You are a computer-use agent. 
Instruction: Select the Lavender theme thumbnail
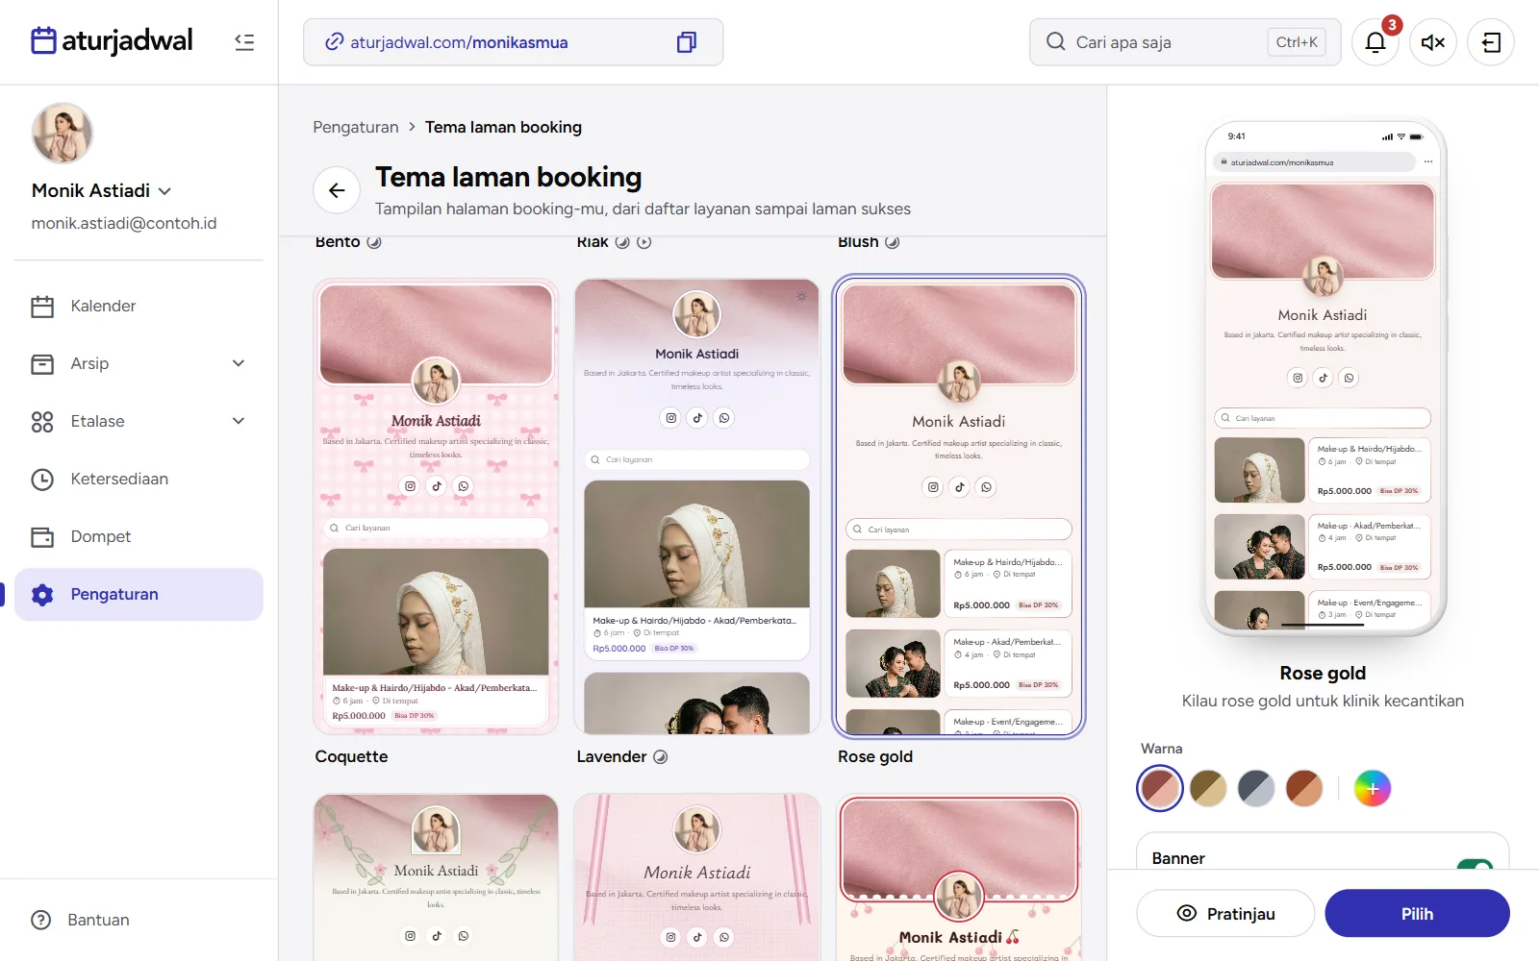click(696, 506)
